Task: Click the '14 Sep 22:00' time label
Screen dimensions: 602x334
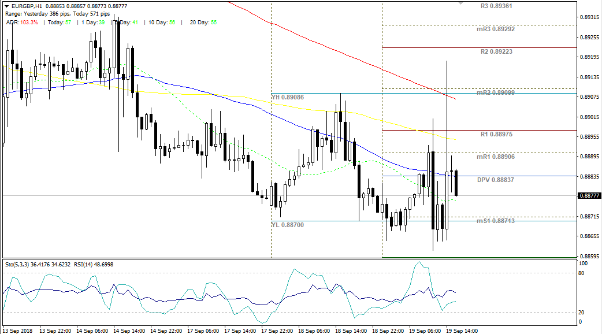Action: (166, 331)
